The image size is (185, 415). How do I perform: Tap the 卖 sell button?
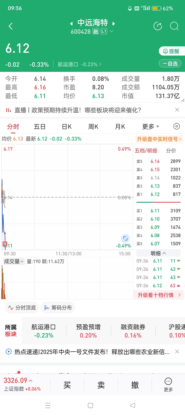click(x=101, y=385)
